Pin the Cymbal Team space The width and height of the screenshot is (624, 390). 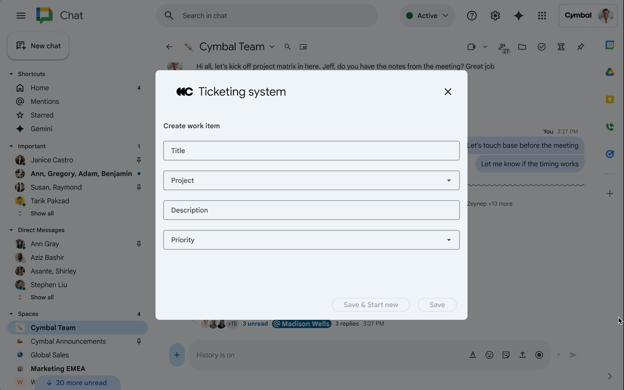580,46
